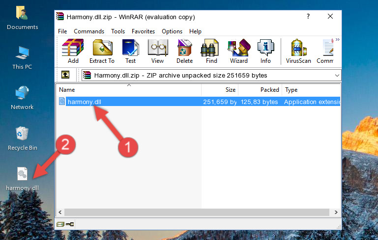The height and width of the screenshot is (240, 378).
Task: Launch the Wizard tool
Action: (239, 51)
